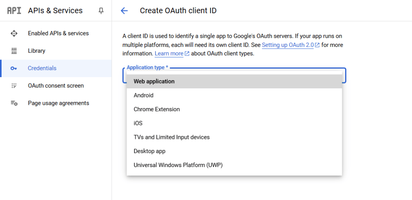Screen dimensions: 412x200
Task: Pick Universal Windows Platform (UWP)
Action: pyautogui.click(x=178, y=165)
